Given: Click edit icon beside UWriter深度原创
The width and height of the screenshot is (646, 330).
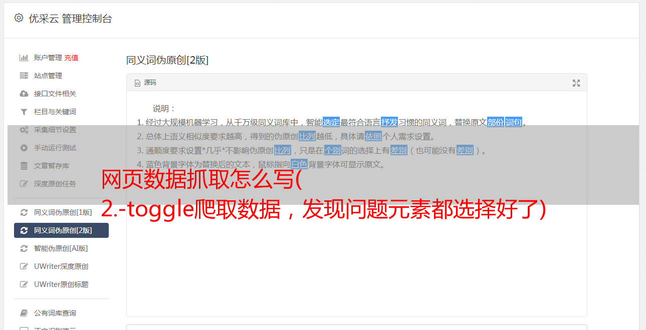Looking at the screenshot, I should pos(24,266).
